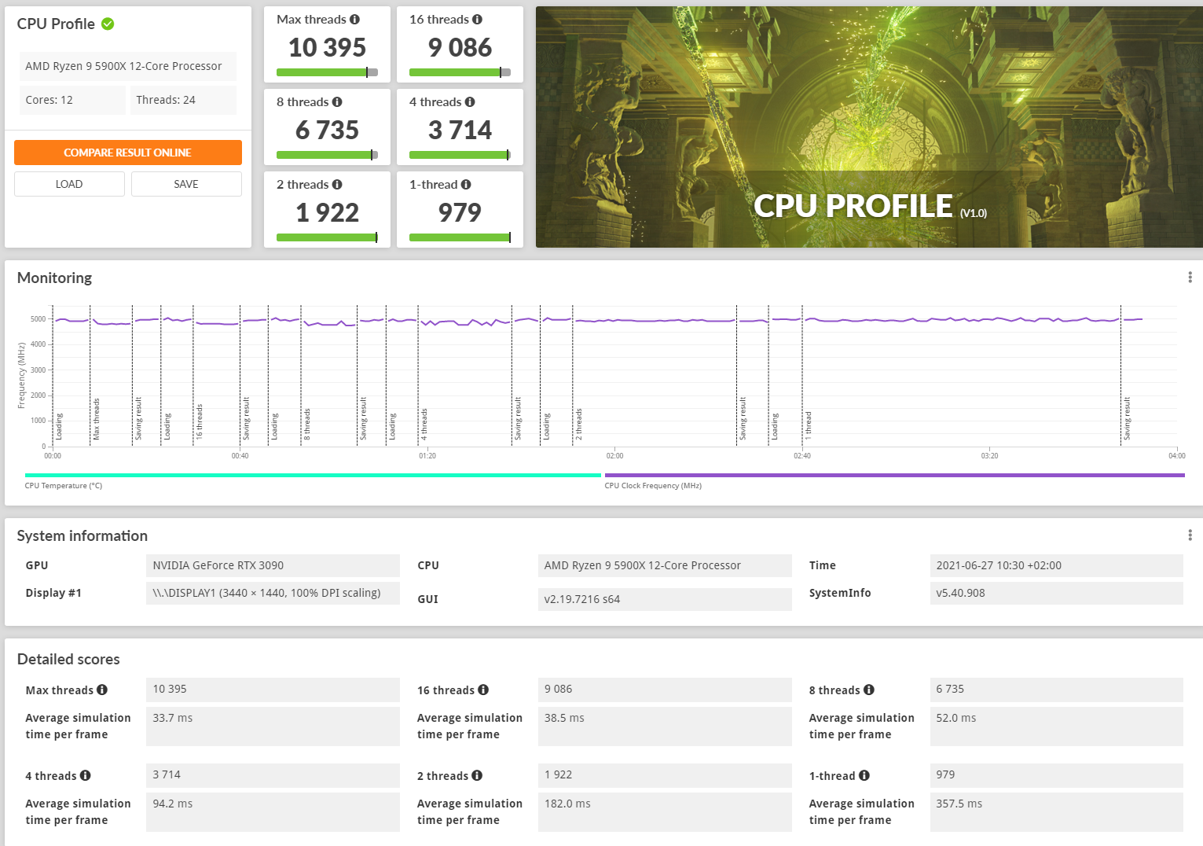Click the progress bar under the Max threads score
Image resolution: width=1203 pixels, height=846 pixels.
pos(327,72)
